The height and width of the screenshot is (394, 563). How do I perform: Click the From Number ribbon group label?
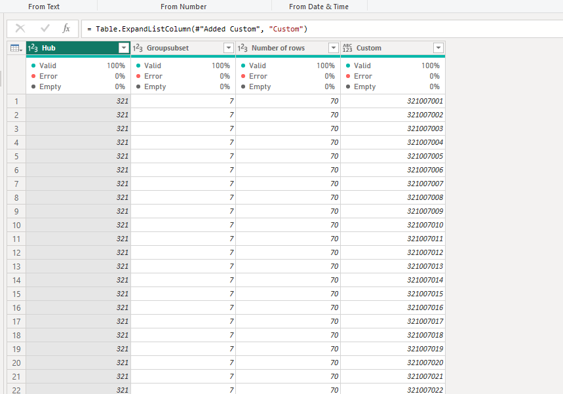point(184,7)
